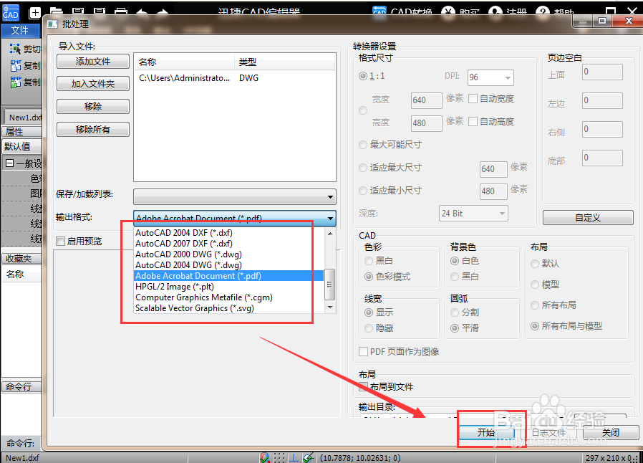The width and height of the screenshot is (643, 463).
Task: Choose 隐藏 under 线宽
Action: (x=369, y=328)
